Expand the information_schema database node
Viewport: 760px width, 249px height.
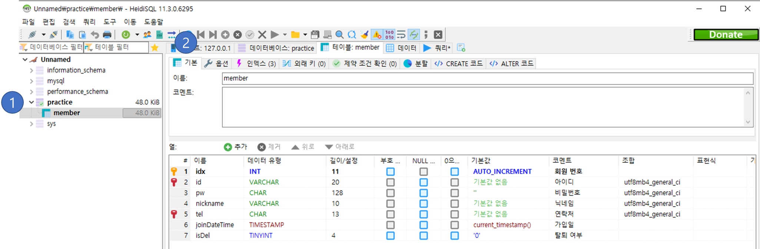31,70
